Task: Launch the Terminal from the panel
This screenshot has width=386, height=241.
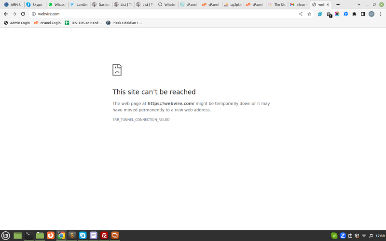Action: 29,236
